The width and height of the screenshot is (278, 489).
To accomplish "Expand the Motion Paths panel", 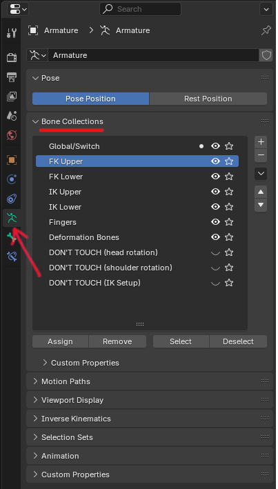I will pyautogui.click(x=66, y=381).
